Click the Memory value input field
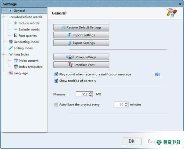Screen dimensions: 184x149 click(x=82, y=94)
